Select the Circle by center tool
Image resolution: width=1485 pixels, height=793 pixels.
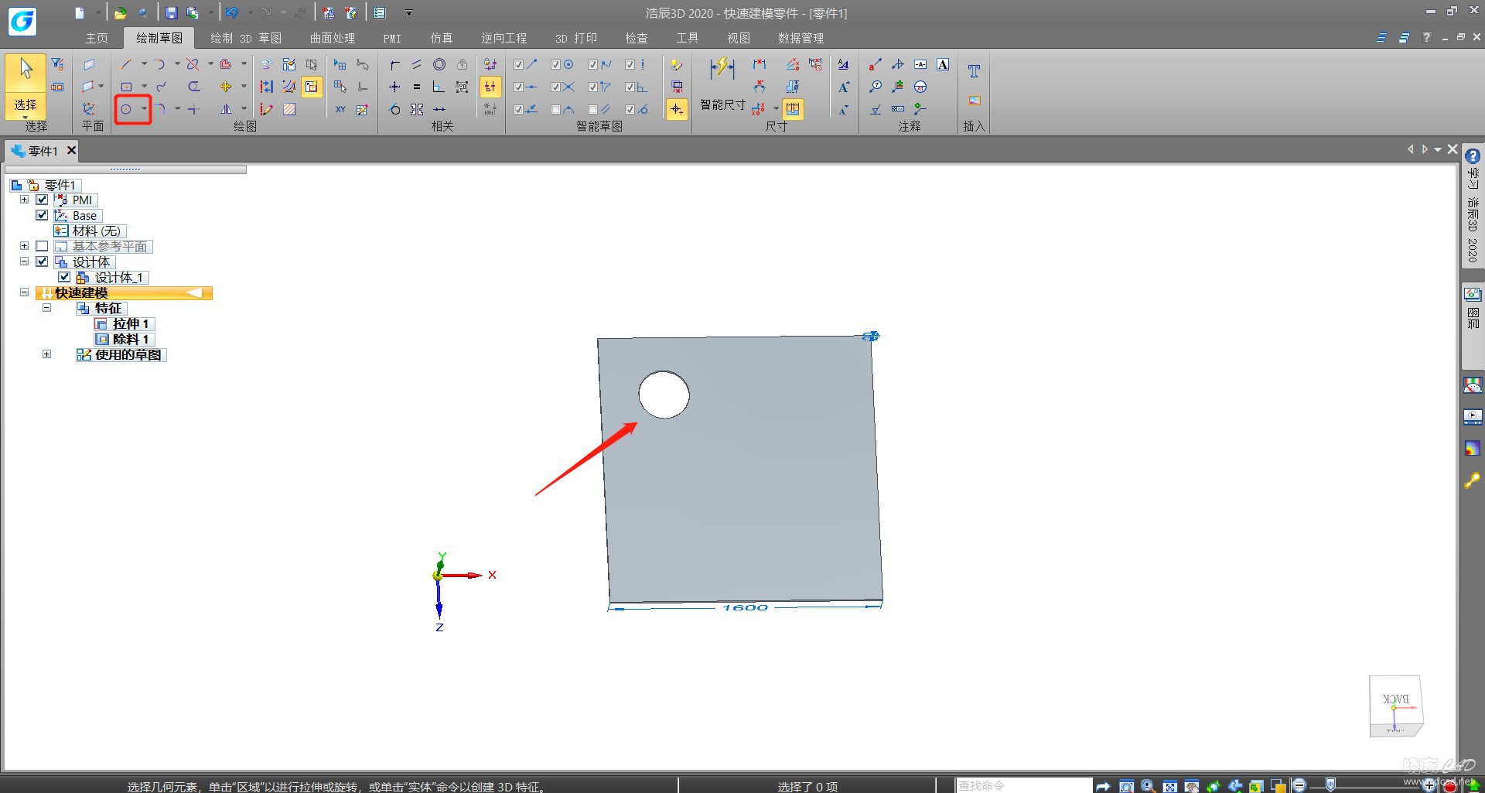[x=126, y=109]
